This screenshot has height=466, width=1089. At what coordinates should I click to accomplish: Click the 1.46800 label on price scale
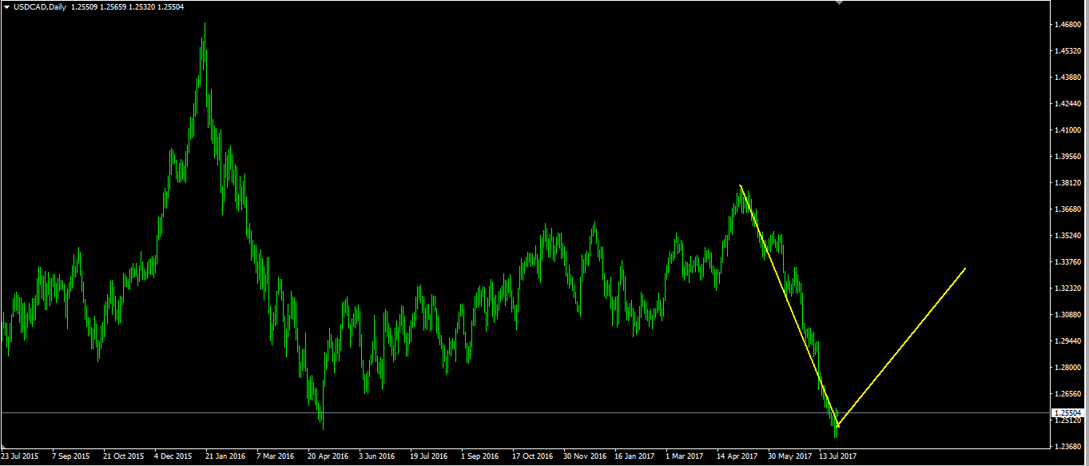(x=1067, y=25)
